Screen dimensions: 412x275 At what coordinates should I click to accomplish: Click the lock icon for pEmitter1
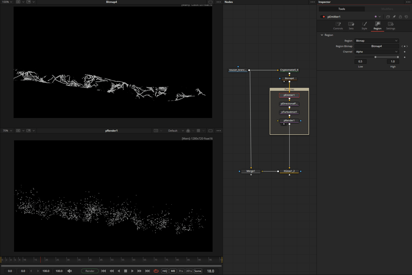(400, 17)
